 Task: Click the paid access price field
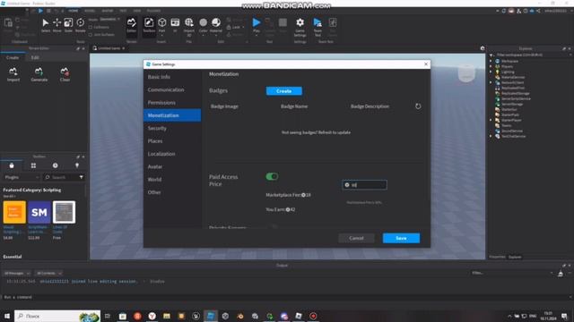click(x=364, y=185)
